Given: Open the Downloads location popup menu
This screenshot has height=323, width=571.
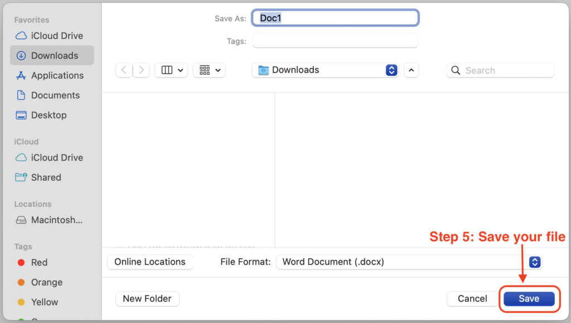Looking at the screenshot, I should click(325, 70).
